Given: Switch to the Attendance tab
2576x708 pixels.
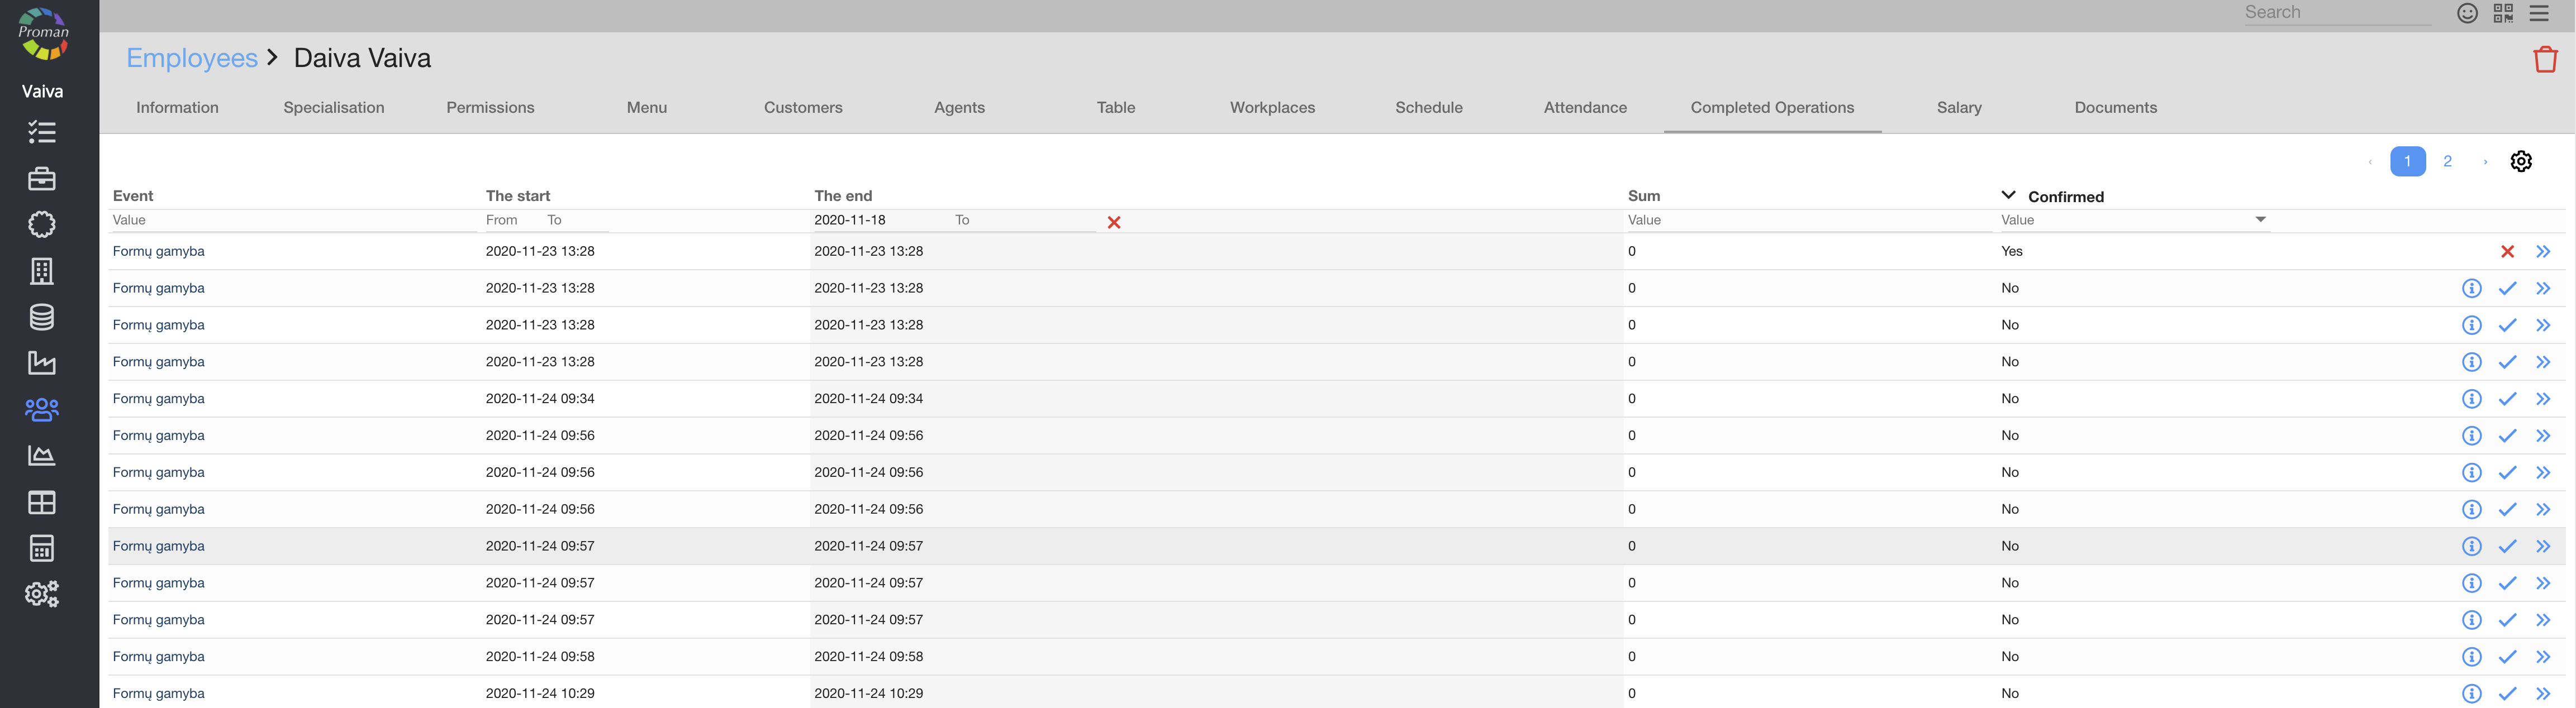Looking at the screenshot, I should tap(1584, 108).
